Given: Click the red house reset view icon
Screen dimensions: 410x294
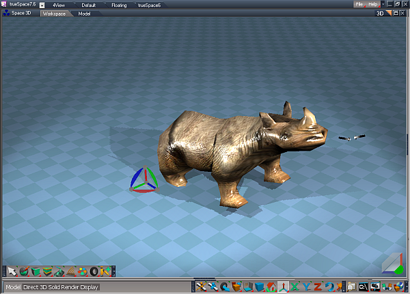Looking at the screenshot, I should [x=271, y=286].
